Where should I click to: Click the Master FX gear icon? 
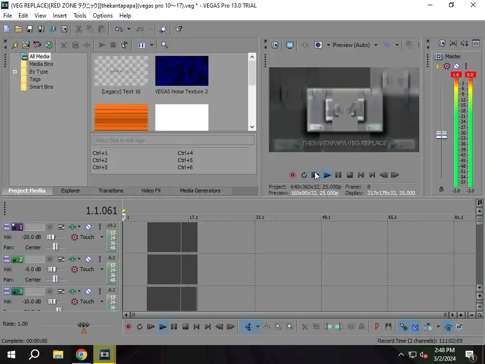(x=447, y=66)
